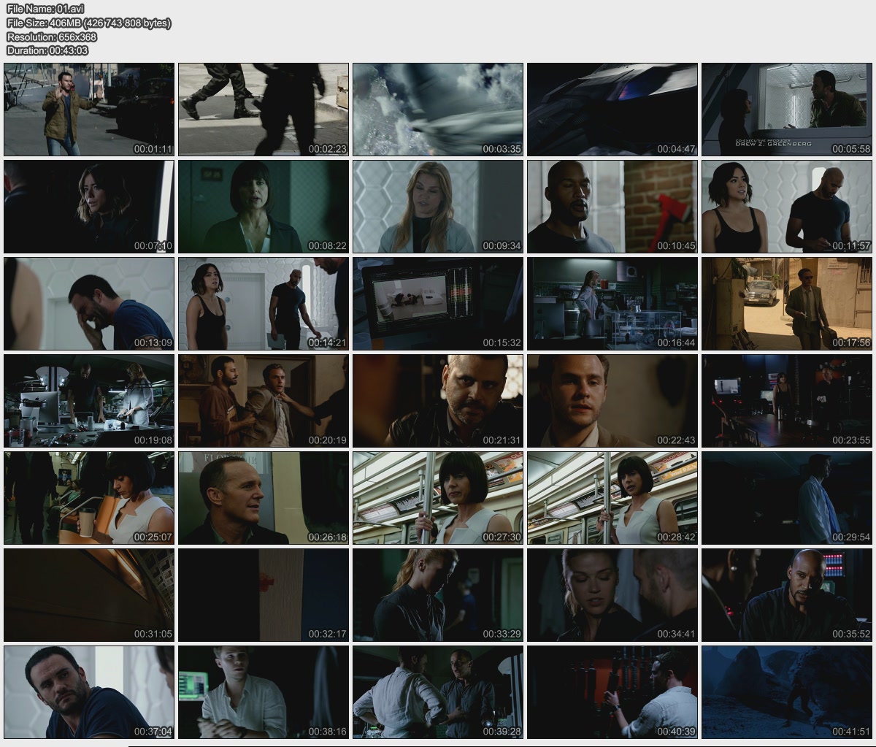The image size is (876, 747).
Task: Open the thumbnail timestamped 00:26:18
Action: pyautogui.click(x=264, y=498)
